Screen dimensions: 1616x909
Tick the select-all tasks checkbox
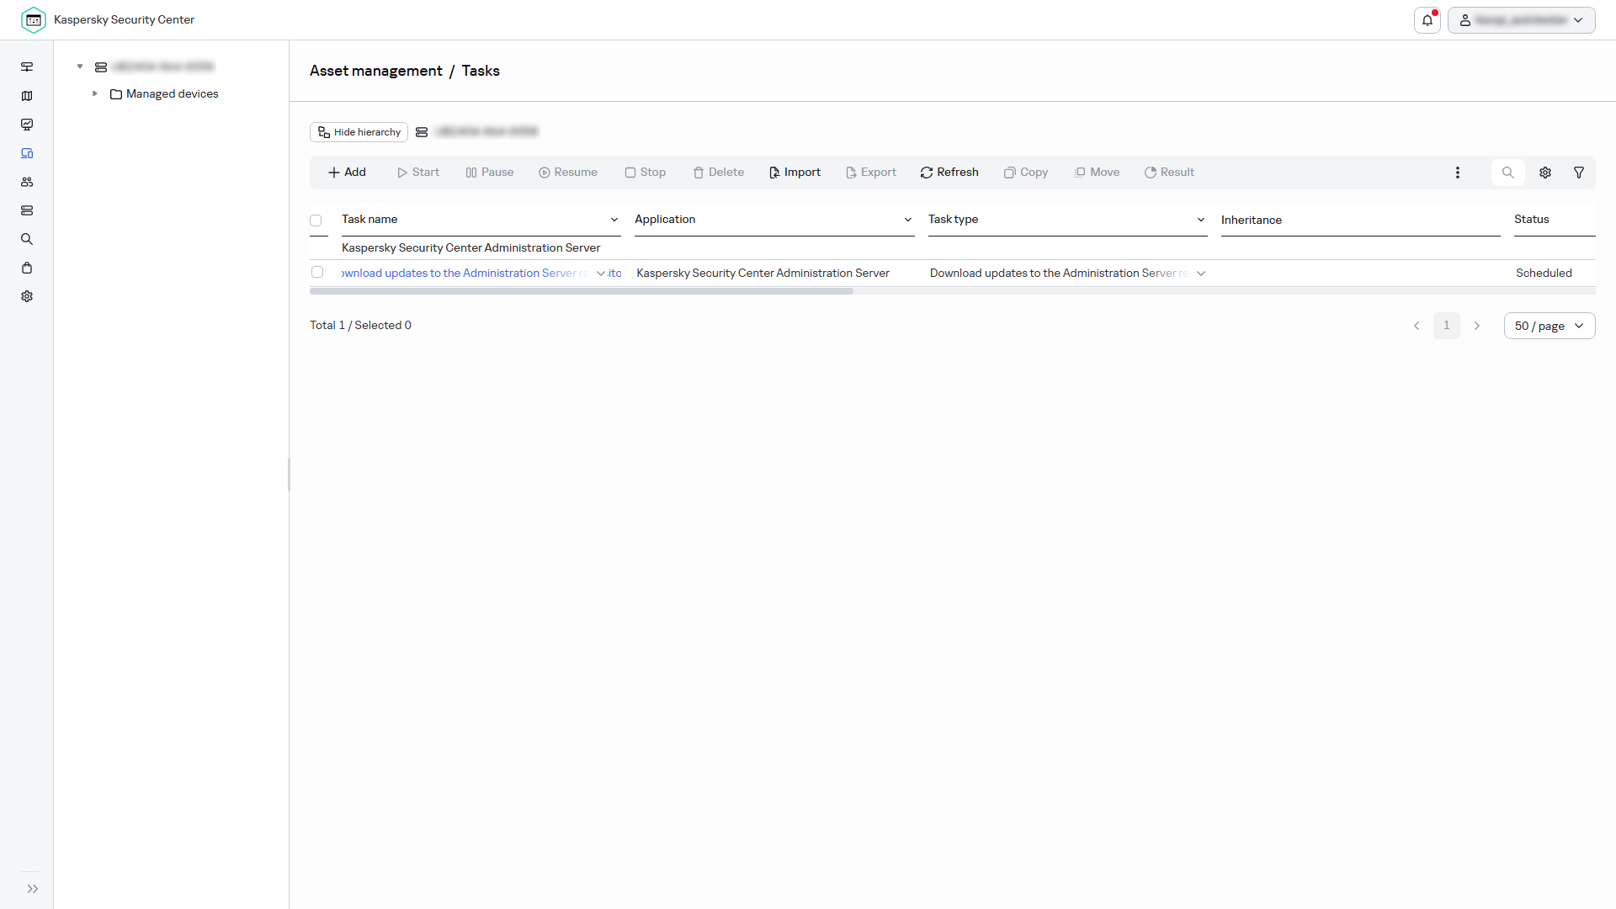[x=316, y=221]
